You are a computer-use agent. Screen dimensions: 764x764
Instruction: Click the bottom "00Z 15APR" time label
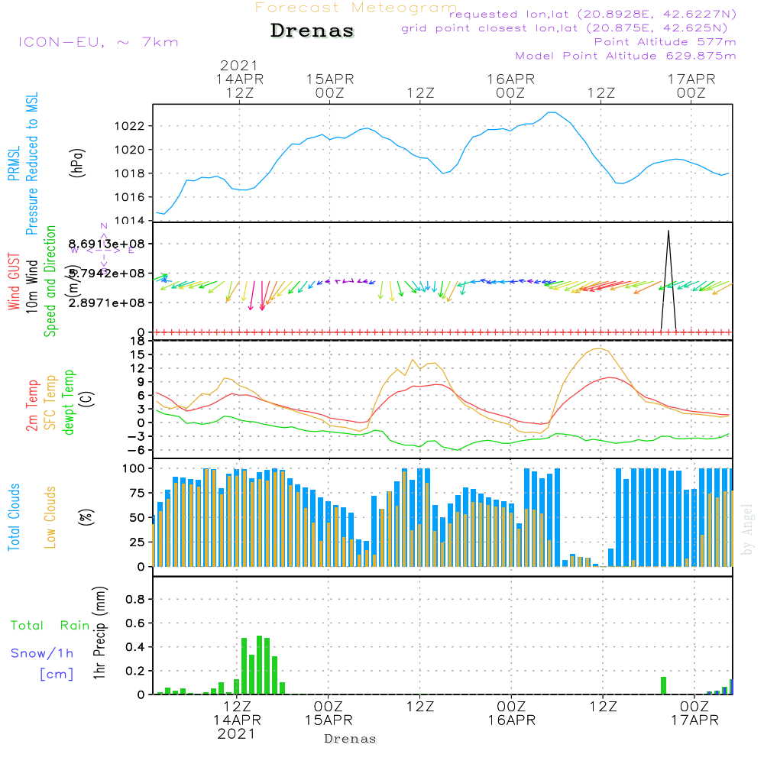pos(329,714)
